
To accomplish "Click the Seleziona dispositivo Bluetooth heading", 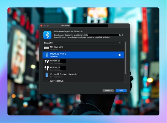I will coord(68,31).
